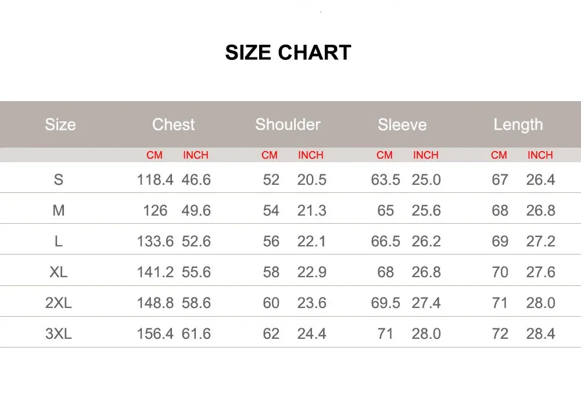Click the SIZE CHART title
Screen dimensions: 581x394
(288, 53)
